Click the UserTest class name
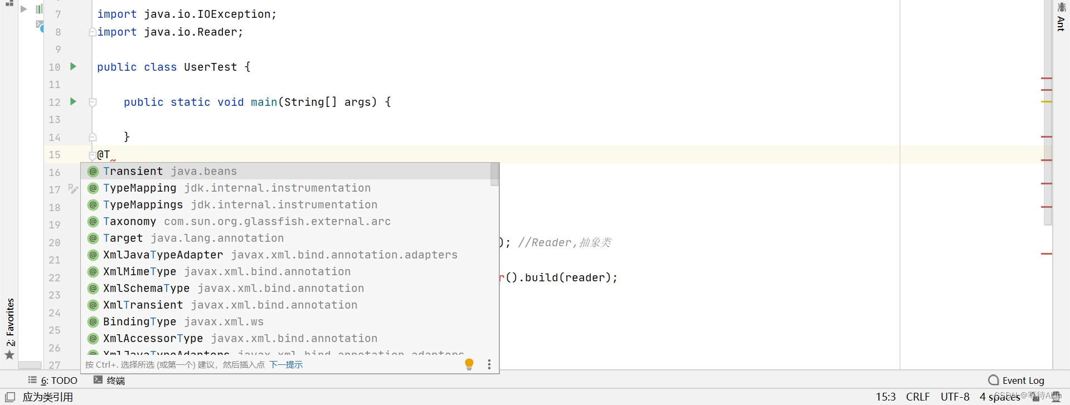Viewport: 1070px width, 405px height. click(211, 67)
